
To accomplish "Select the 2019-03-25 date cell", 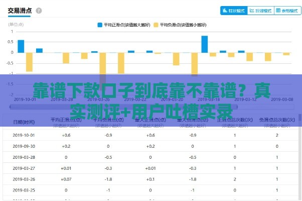I will click(24, 190).
